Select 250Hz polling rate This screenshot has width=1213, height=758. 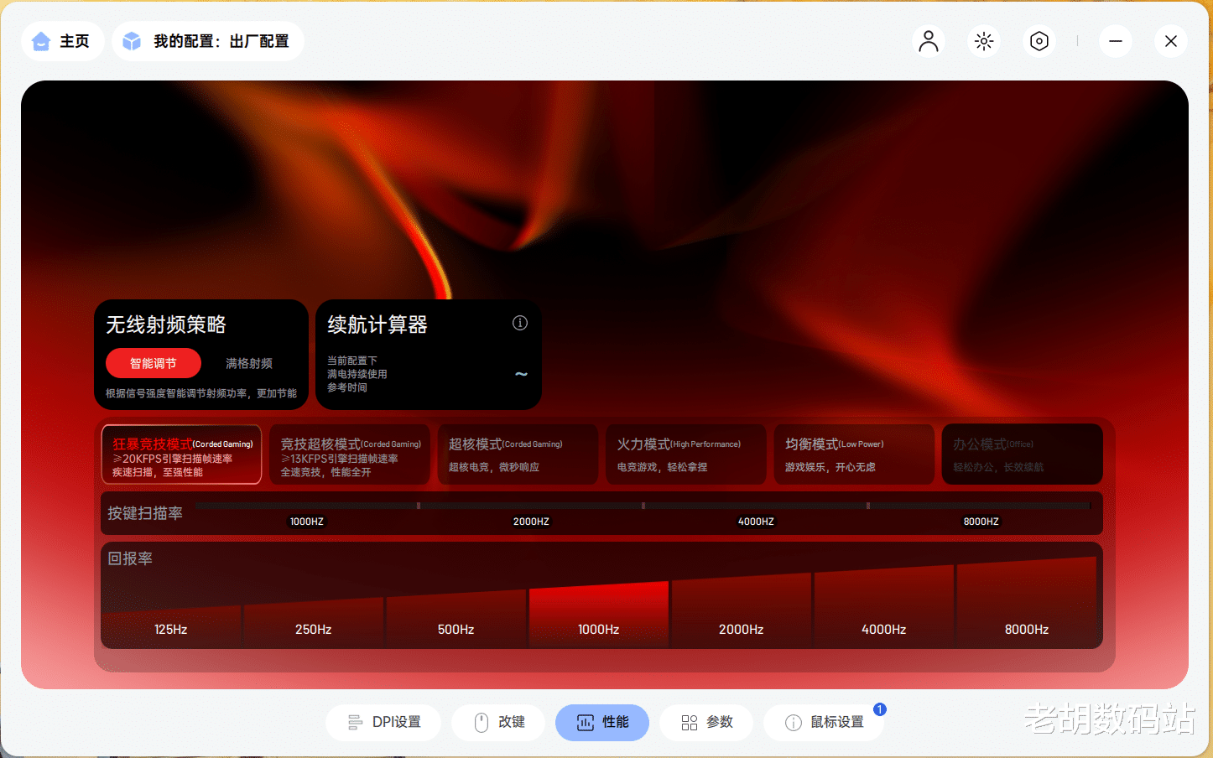click(314, 621)
